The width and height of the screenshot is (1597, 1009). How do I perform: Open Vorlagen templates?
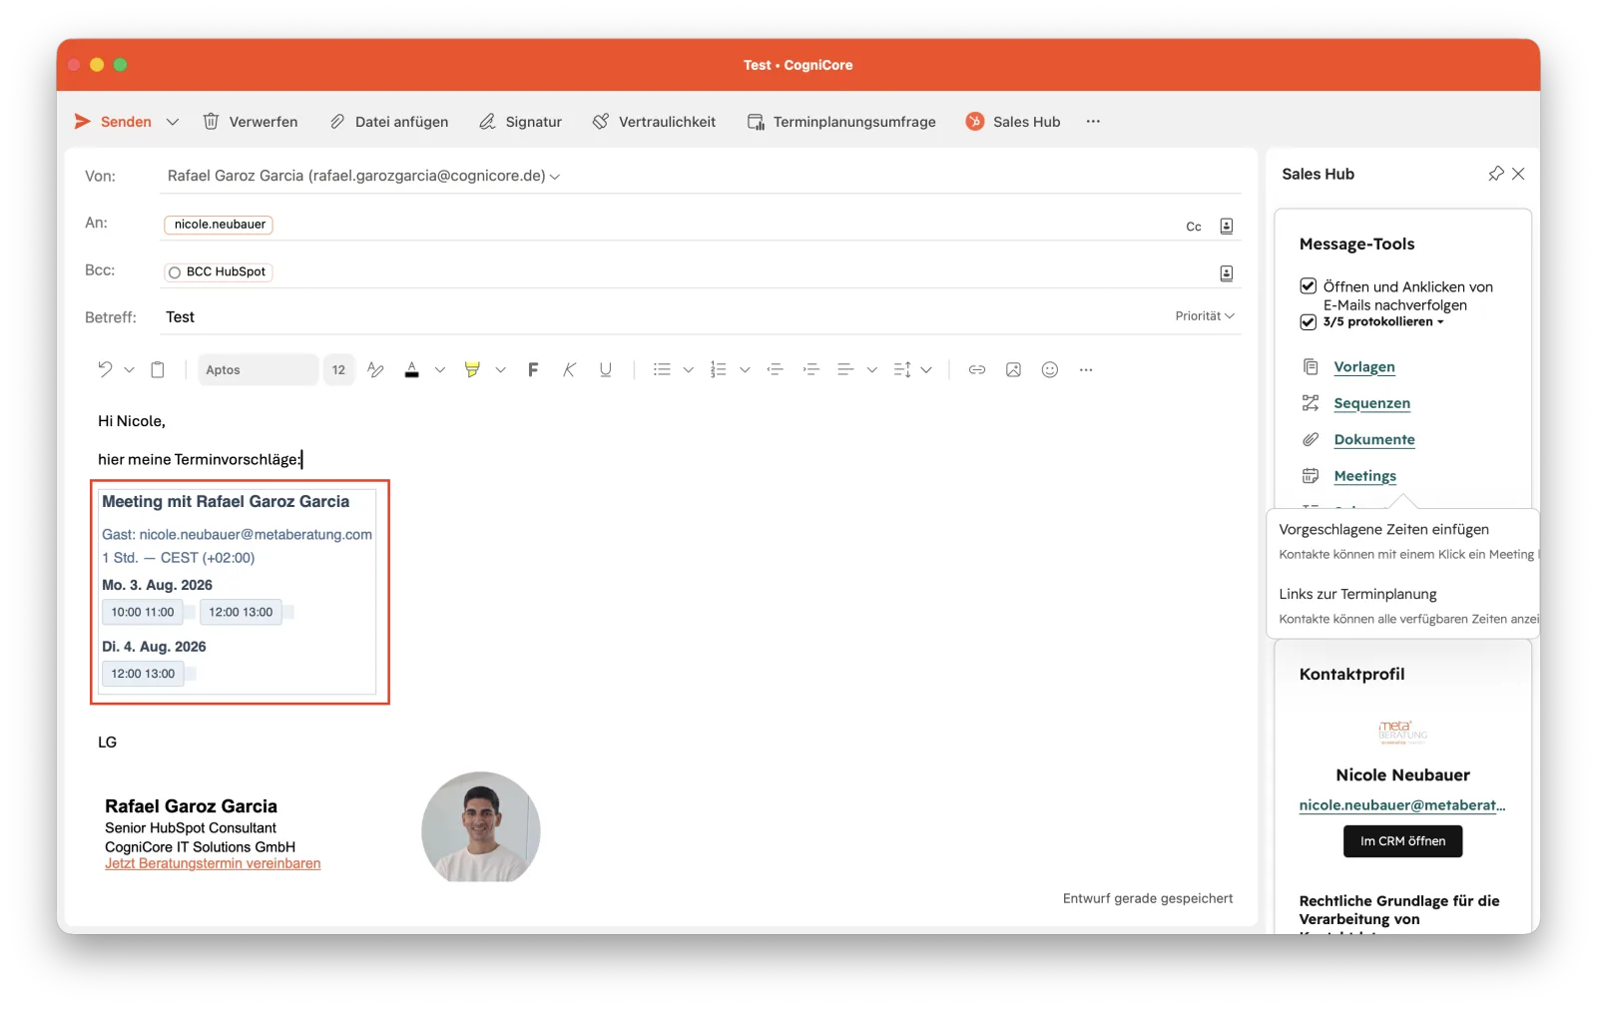point(1364,367)
